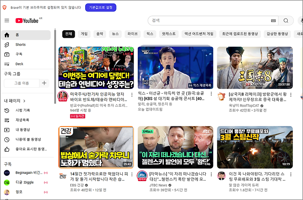Open the 밥상에서 숟가락 치우니 thumbnail

[x=96, y=147]
